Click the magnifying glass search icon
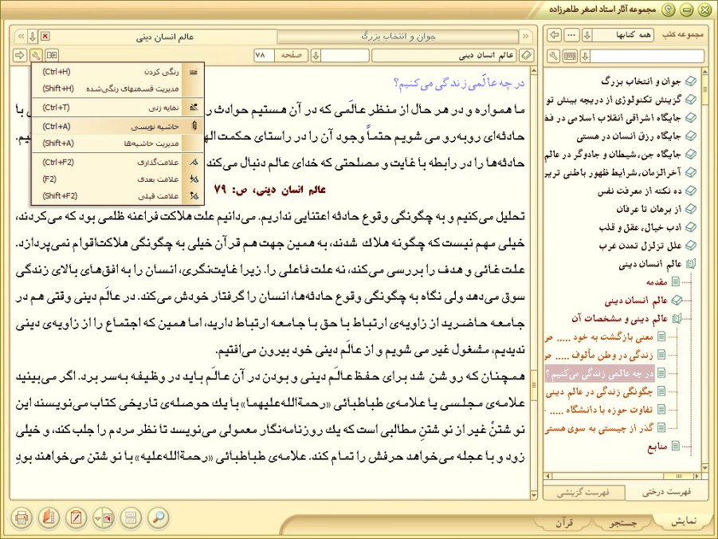Screen dimensions: 718x539 coord(159,517)
